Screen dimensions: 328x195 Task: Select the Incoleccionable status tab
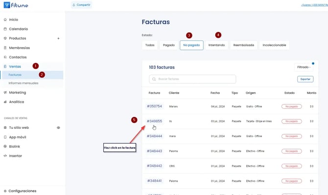[x=274, y=45]
